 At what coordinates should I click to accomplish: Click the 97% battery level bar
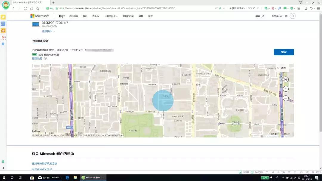[x=35, y=55]
